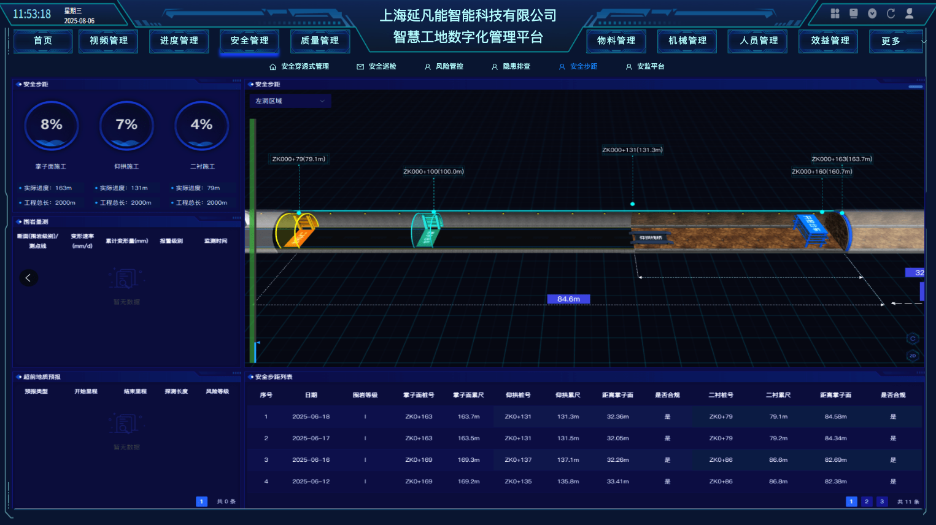Viewport: 936px width, 525px height.
Task: Click the circled down-arrow icon in header
Action: 872,13
